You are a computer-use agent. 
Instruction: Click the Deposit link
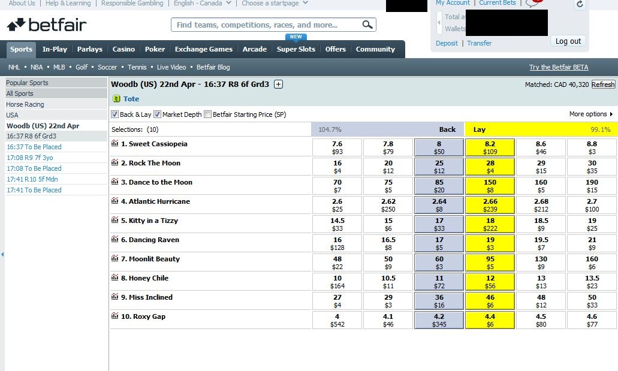point(447,43)
